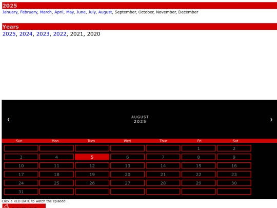Open the January 2025 link
277x208 pixels.
(x=10, y=12)
